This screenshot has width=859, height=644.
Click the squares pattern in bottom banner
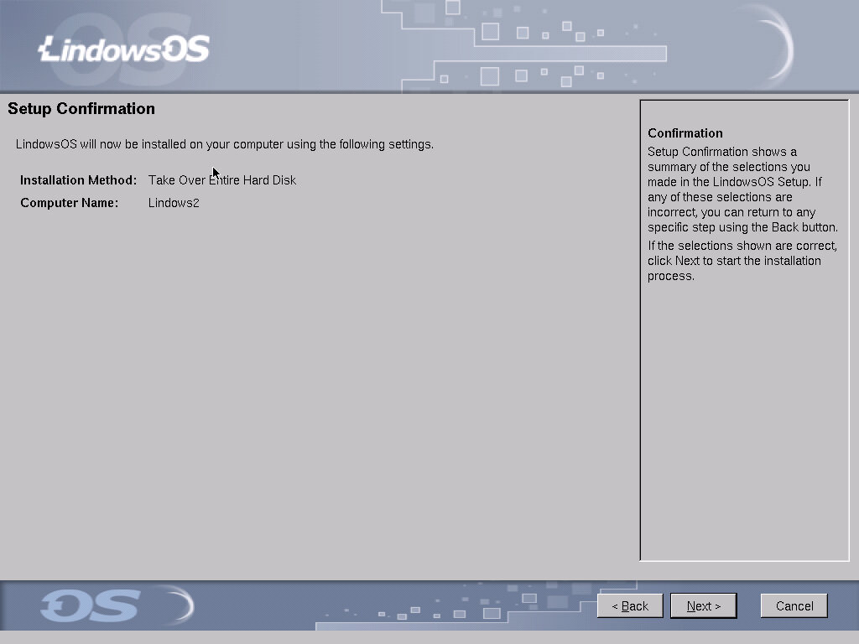click(x=470, y=609)
